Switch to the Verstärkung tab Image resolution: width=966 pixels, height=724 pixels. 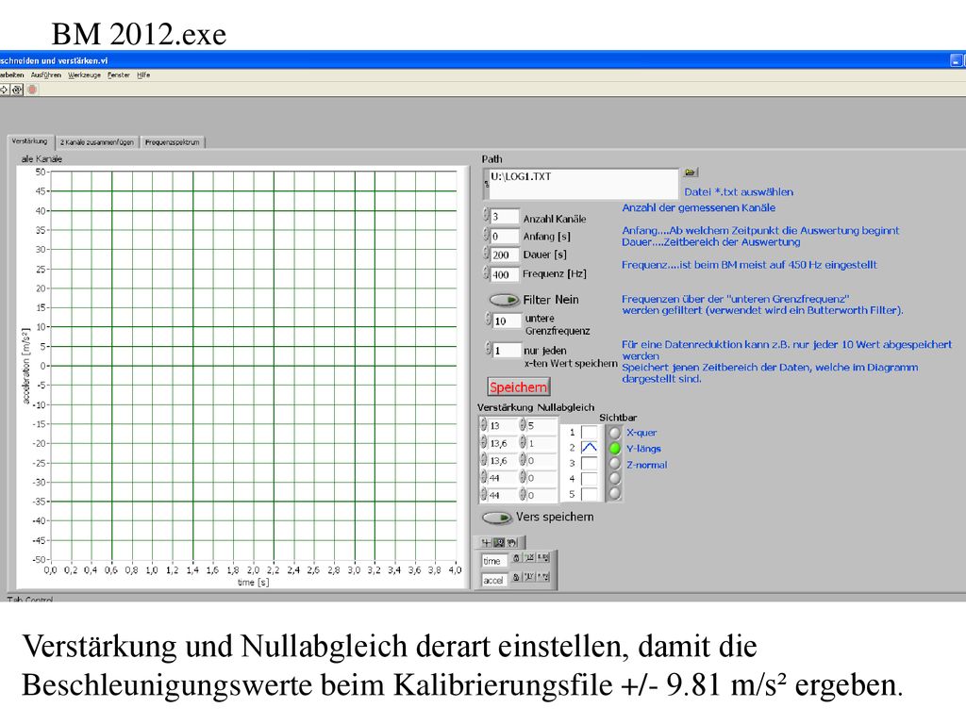coord(30,141)
